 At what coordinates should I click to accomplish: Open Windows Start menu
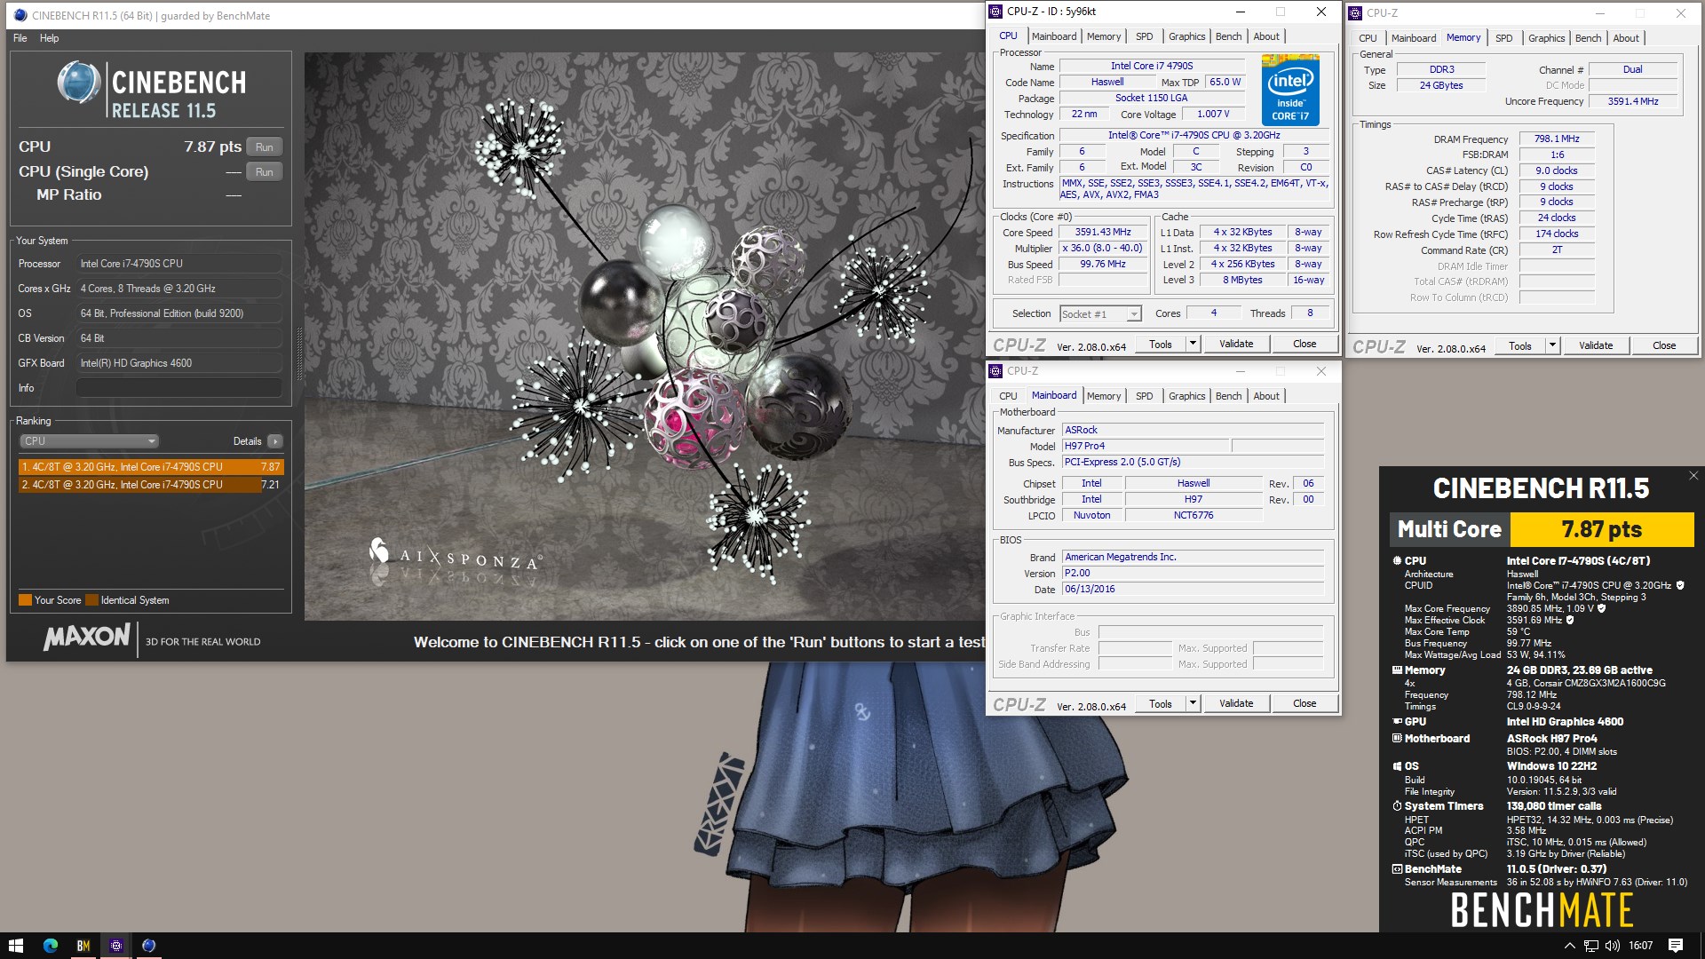point(15,946)
